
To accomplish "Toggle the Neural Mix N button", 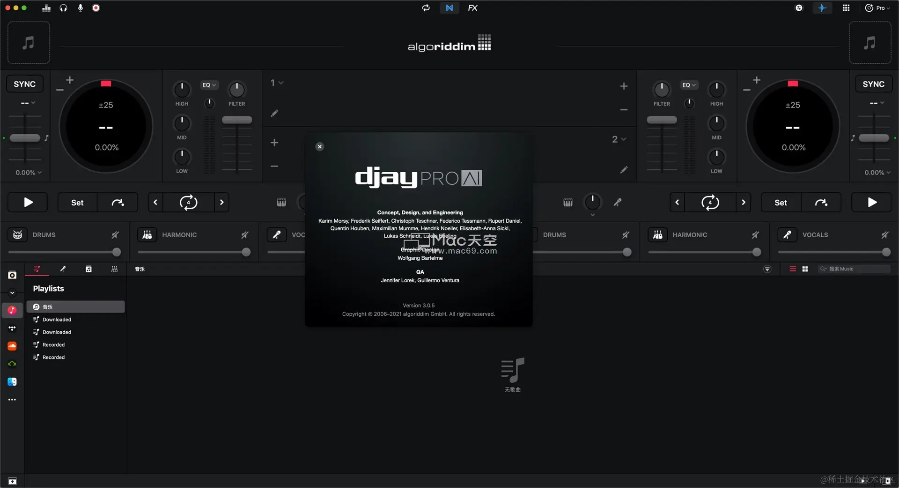I will (x=449, y=8).
